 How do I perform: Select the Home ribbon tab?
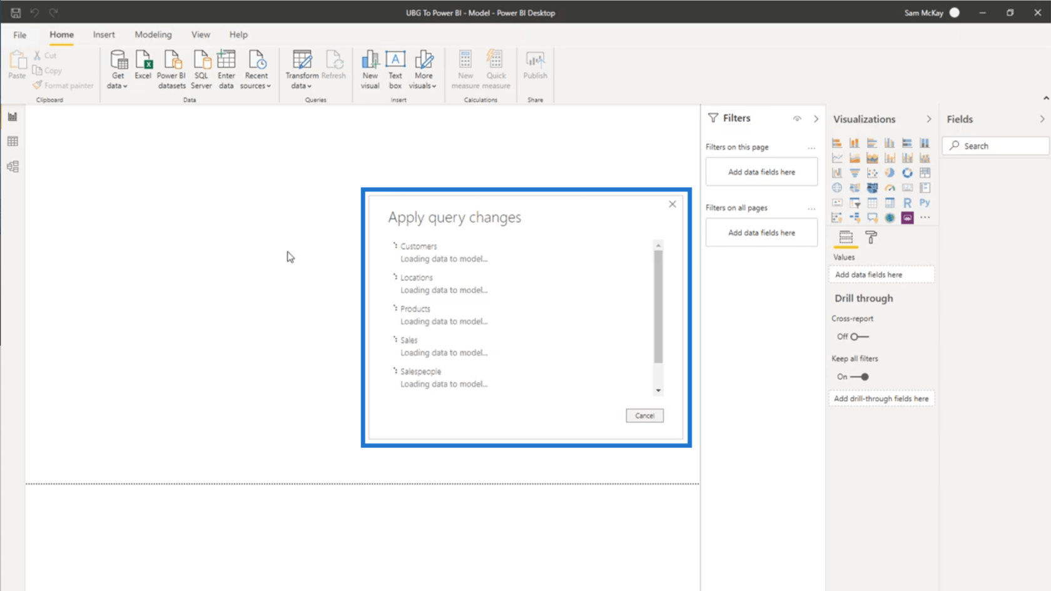click(x=61, y=34)
